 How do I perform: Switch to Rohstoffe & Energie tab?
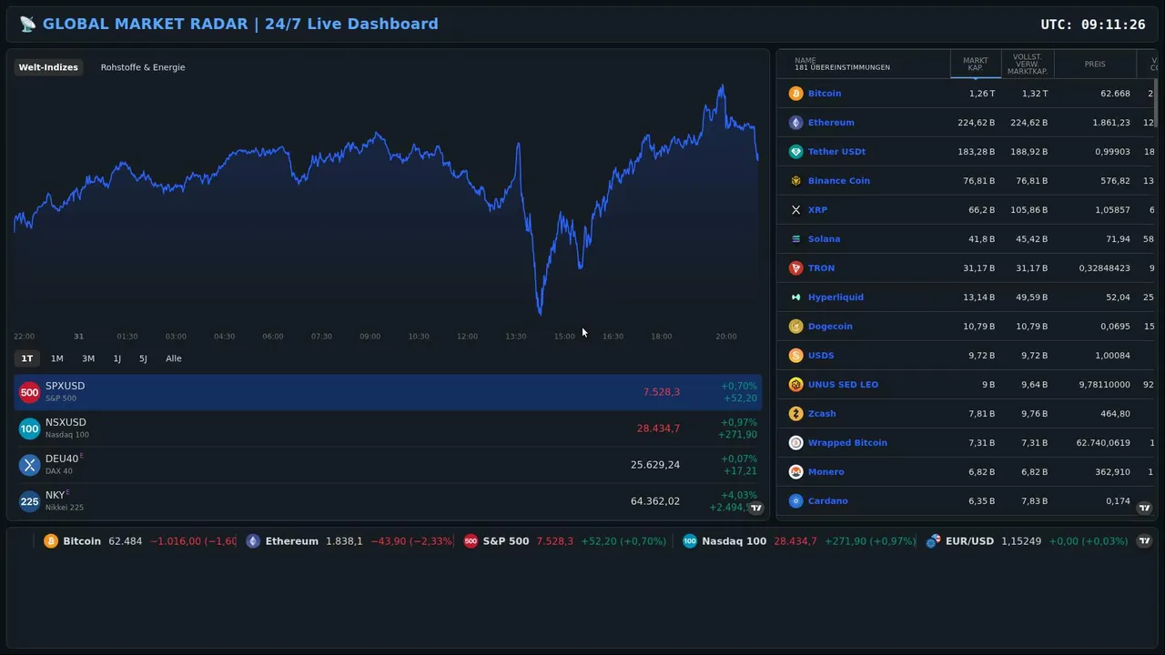click(x=143, y=67)
